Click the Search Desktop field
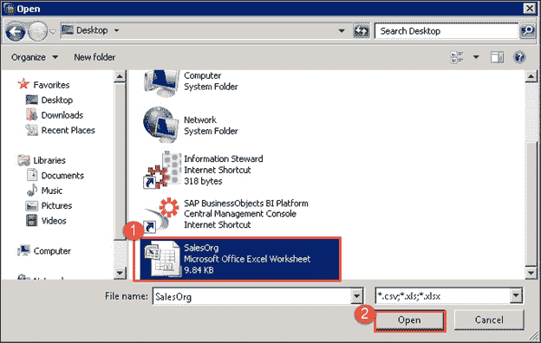The image size is (541, 343). 446,31
